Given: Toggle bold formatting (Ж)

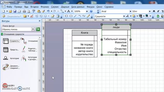Looking at the screenshot, I should pos(154,11).
